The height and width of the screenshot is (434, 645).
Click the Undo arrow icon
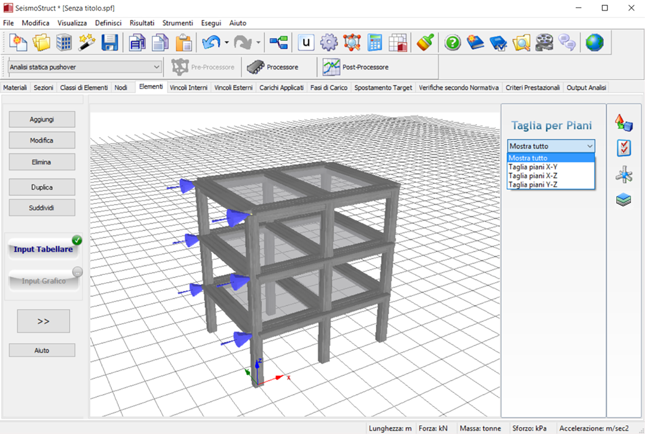point(211,43)
